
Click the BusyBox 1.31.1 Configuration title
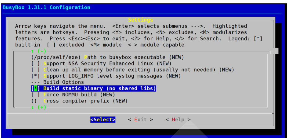point(47,7)
